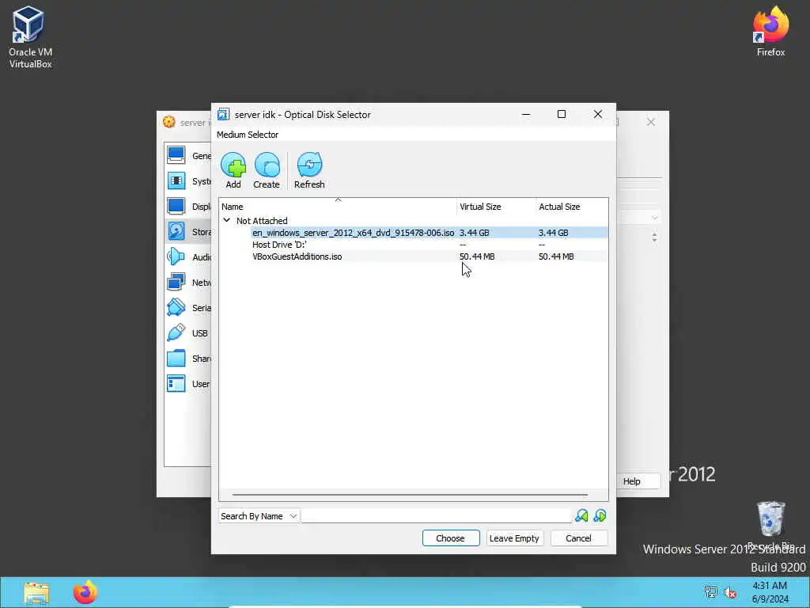The height and width of the screenshot is (608, 810).
Task: Select Host Drive 'D:' entry
Action: click(x=279, y=245)
